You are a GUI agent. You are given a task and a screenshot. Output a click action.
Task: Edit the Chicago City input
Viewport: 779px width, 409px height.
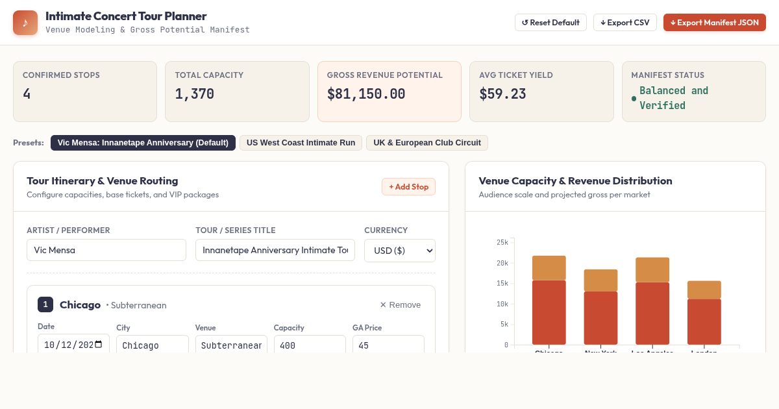pos(153,345)
